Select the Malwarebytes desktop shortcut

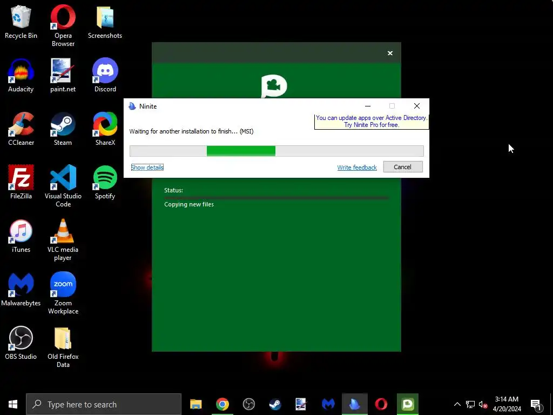tap(21, 290)
